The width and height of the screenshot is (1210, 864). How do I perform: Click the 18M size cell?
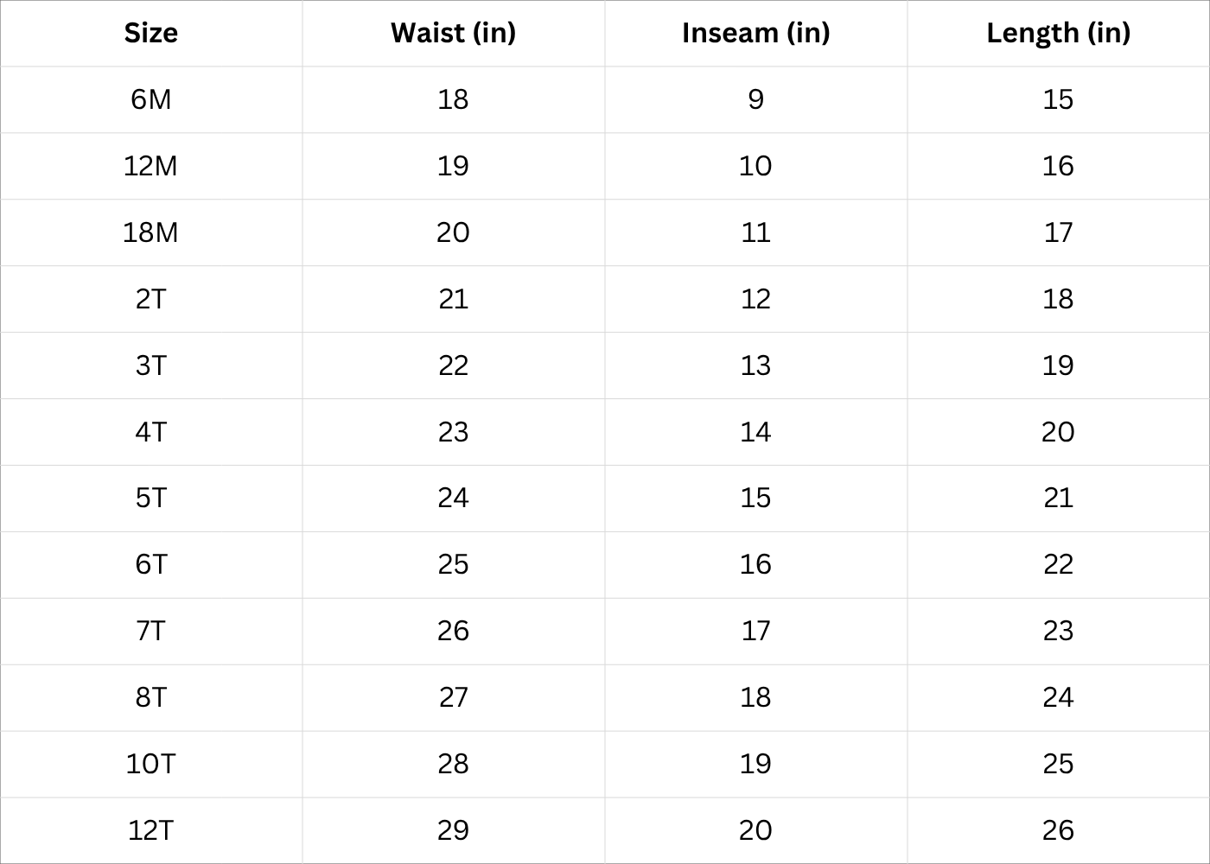151,232
